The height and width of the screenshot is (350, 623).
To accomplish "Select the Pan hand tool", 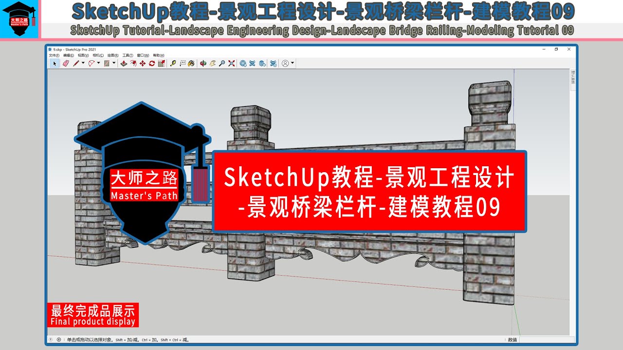I will [212, 63].
